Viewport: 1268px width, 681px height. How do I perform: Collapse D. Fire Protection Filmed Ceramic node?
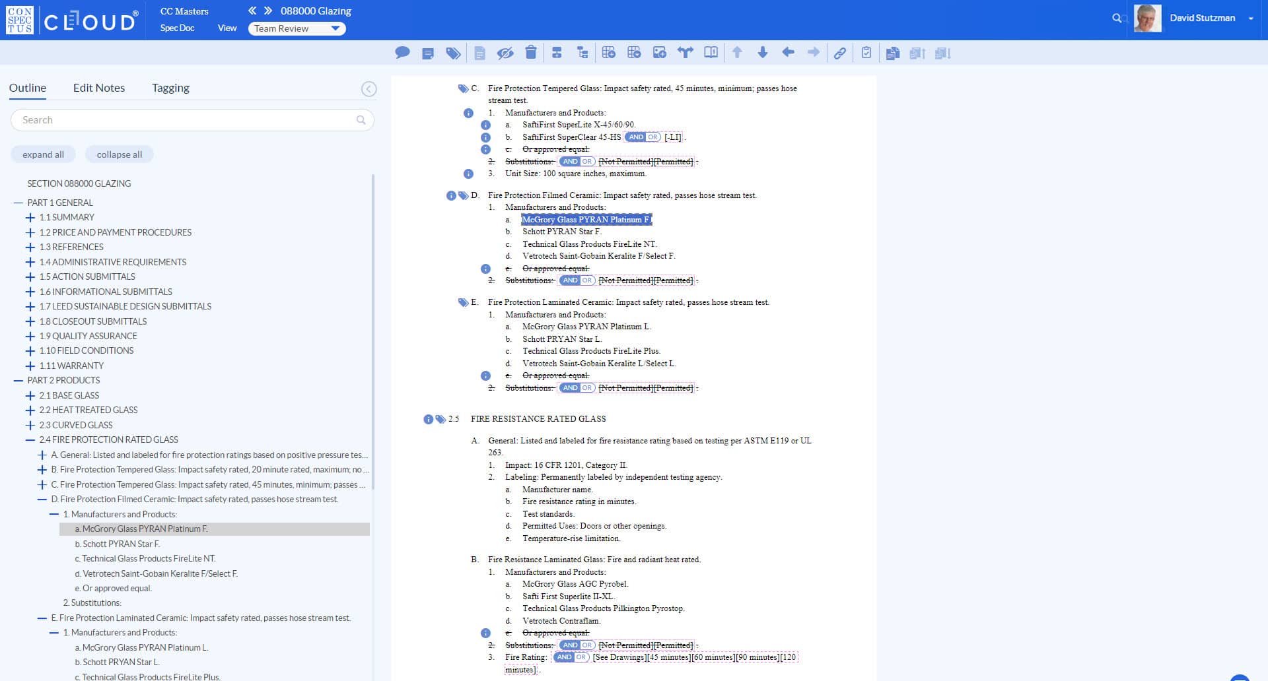tap(42, 500)
